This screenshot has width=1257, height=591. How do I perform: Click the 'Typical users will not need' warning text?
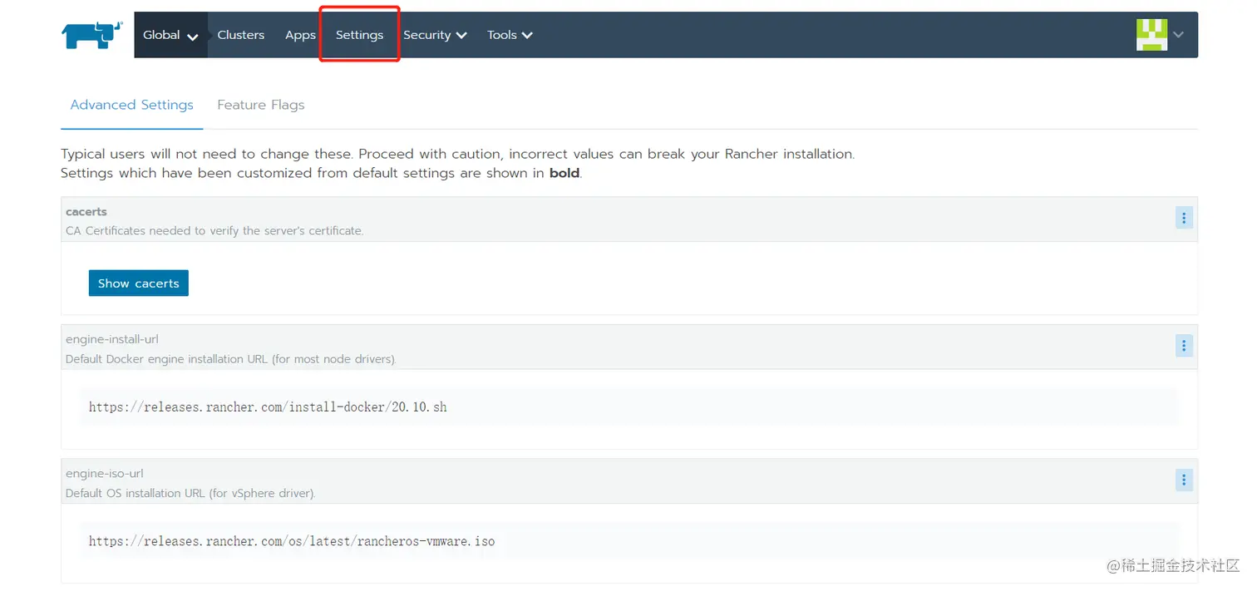click(457, 154)
